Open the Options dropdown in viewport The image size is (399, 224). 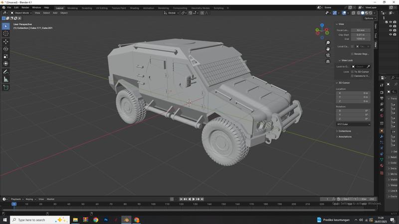pos(370,18)
